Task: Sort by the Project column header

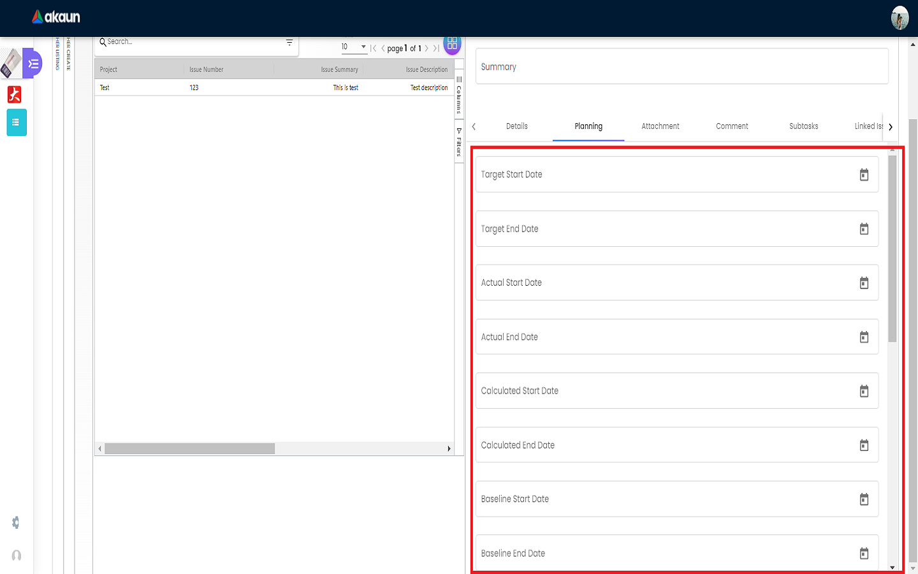Action: point(140,70)
